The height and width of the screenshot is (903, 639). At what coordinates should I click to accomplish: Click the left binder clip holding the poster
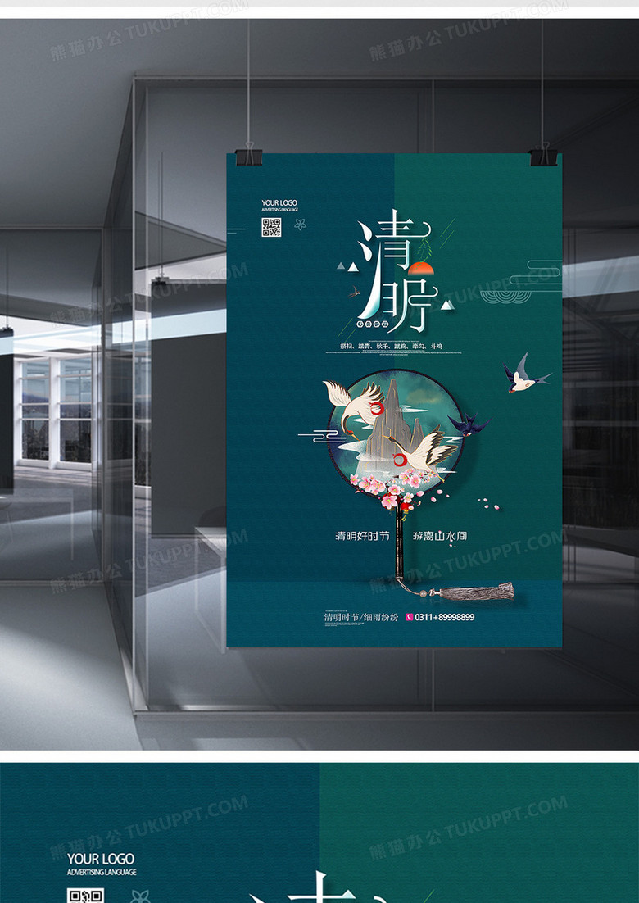249,156
